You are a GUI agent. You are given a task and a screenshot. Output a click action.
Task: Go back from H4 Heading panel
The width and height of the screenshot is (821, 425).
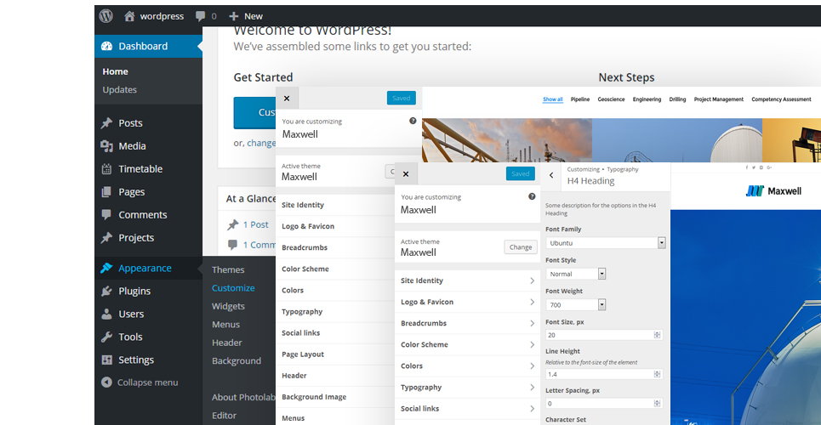[x=550, y=176]
